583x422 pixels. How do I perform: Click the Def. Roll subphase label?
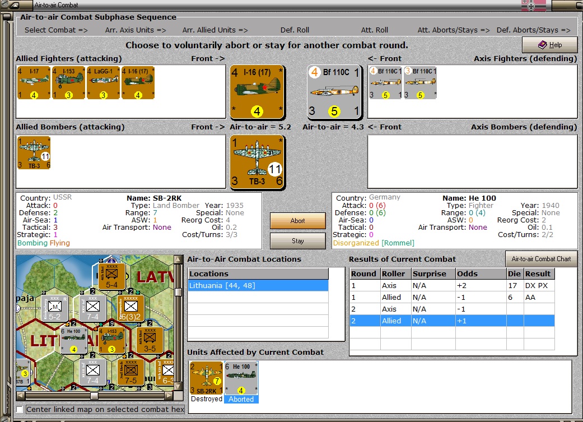[295, 30]
